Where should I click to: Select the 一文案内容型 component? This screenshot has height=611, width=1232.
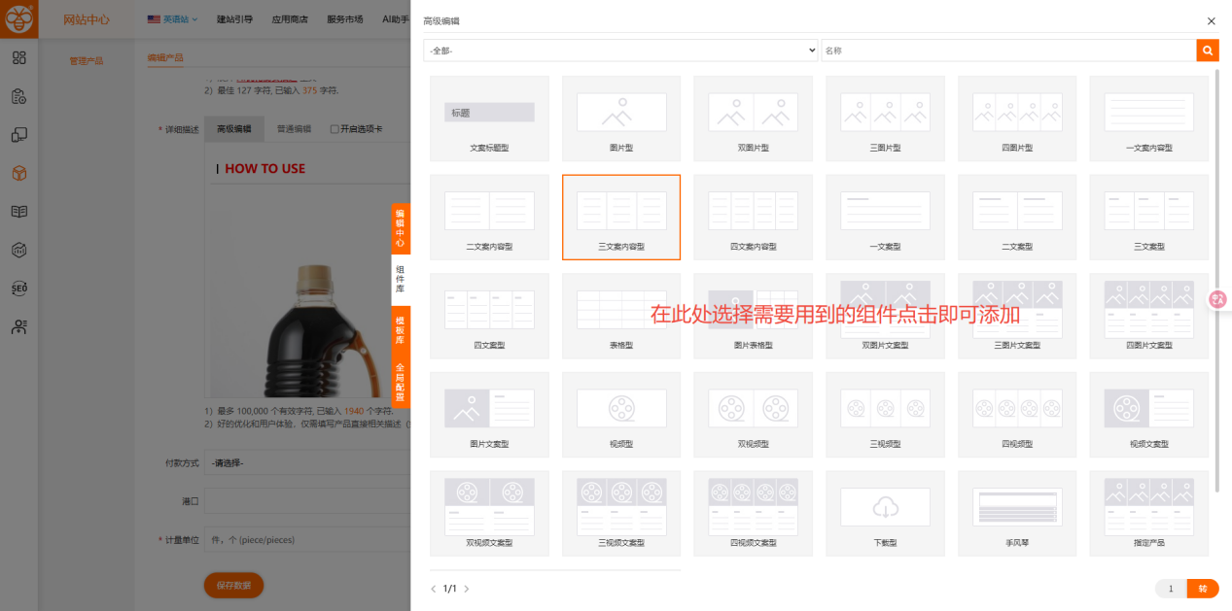1149,119
